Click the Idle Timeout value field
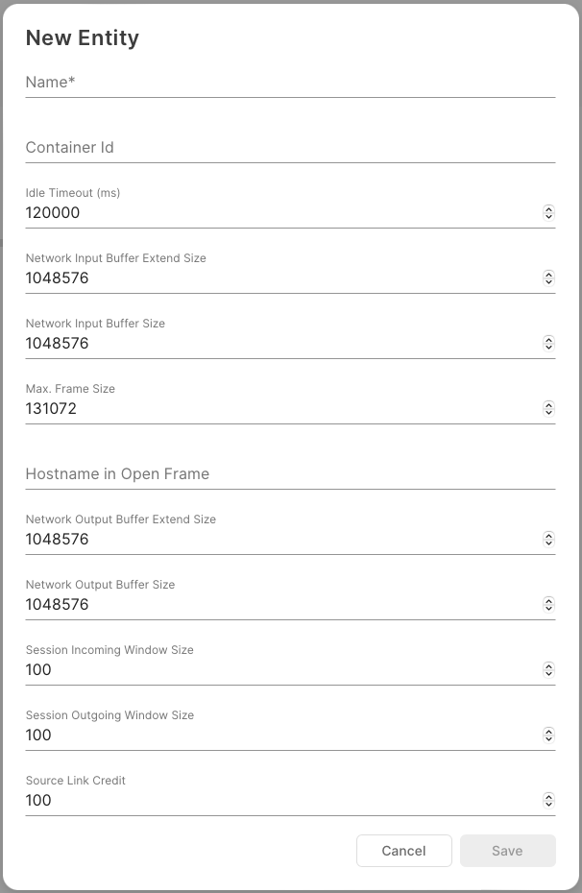This screenshot has width=582, height=893. click(279, 213)
